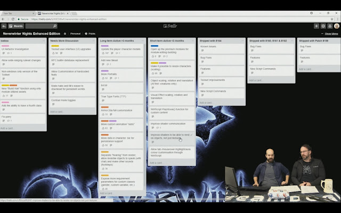Click yellow label on Toolset user interface card
Image resolution: width=341 pixels, height=213 pixels.
tap(55, 46)
